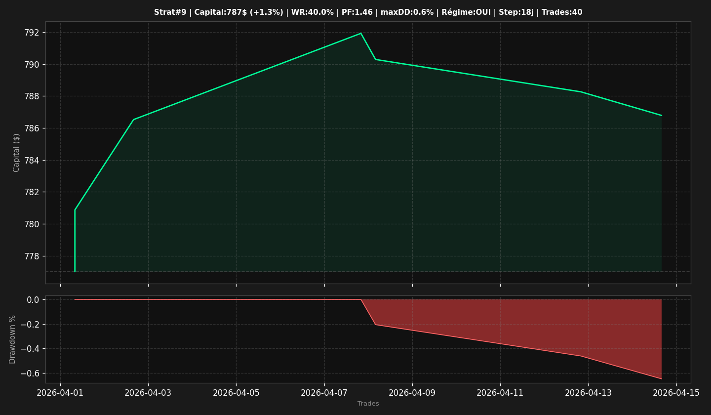Select the "PF:1.46" profit factor text
This screenshot has width=711, height=415.
[357, 12]
